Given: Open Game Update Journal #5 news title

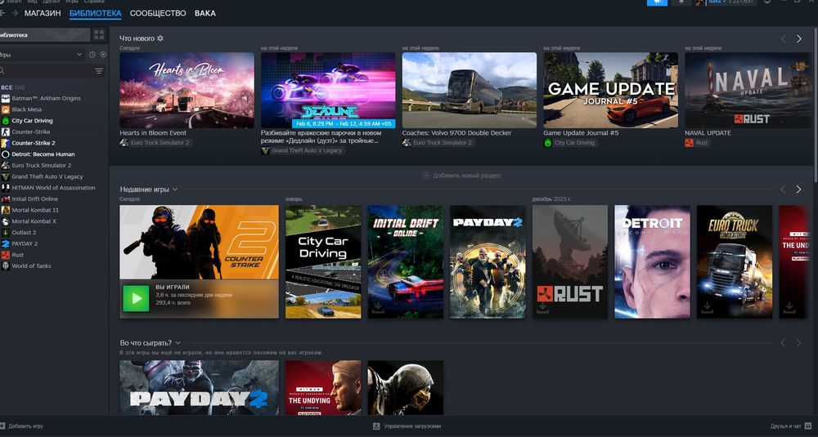Looking at the screenshot, I should 581,133.
